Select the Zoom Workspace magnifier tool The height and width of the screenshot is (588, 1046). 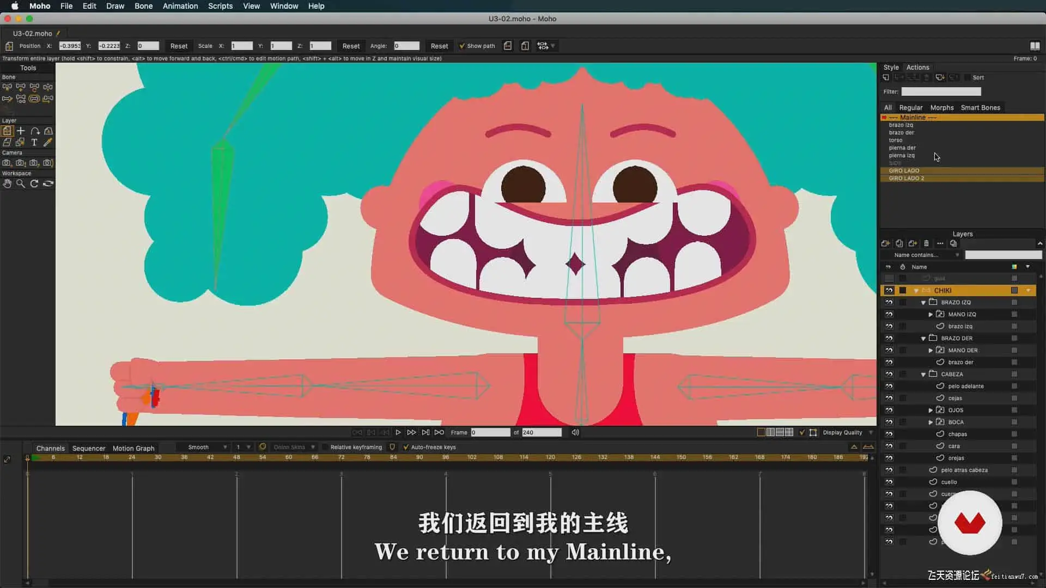click(21, 184)
